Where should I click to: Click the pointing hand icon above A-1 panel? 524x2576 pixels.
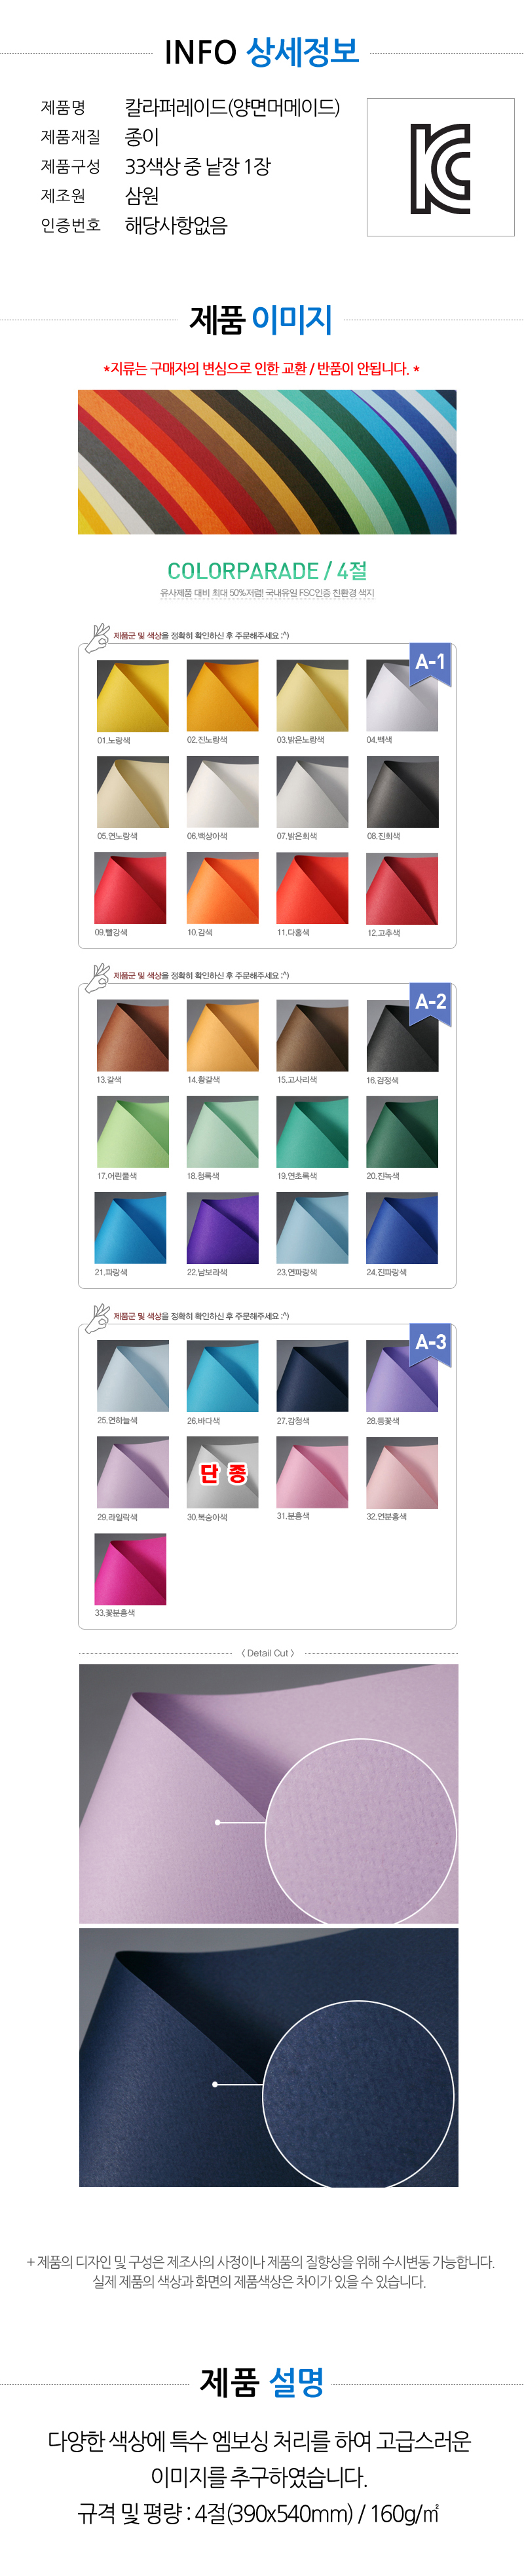pos(97,637)
